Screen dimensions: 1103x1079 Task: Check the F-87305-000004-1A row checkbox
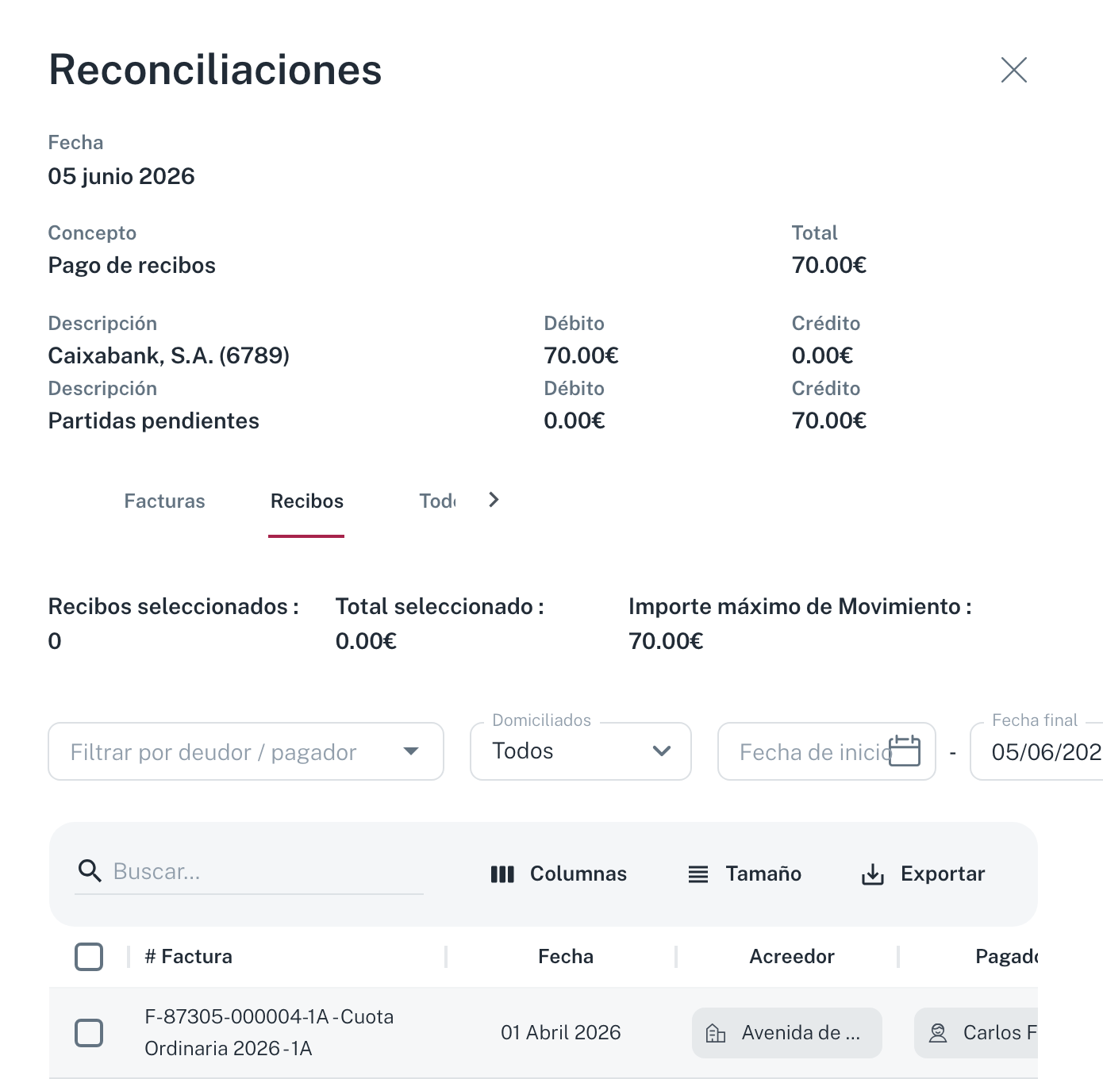(89, 1033)
